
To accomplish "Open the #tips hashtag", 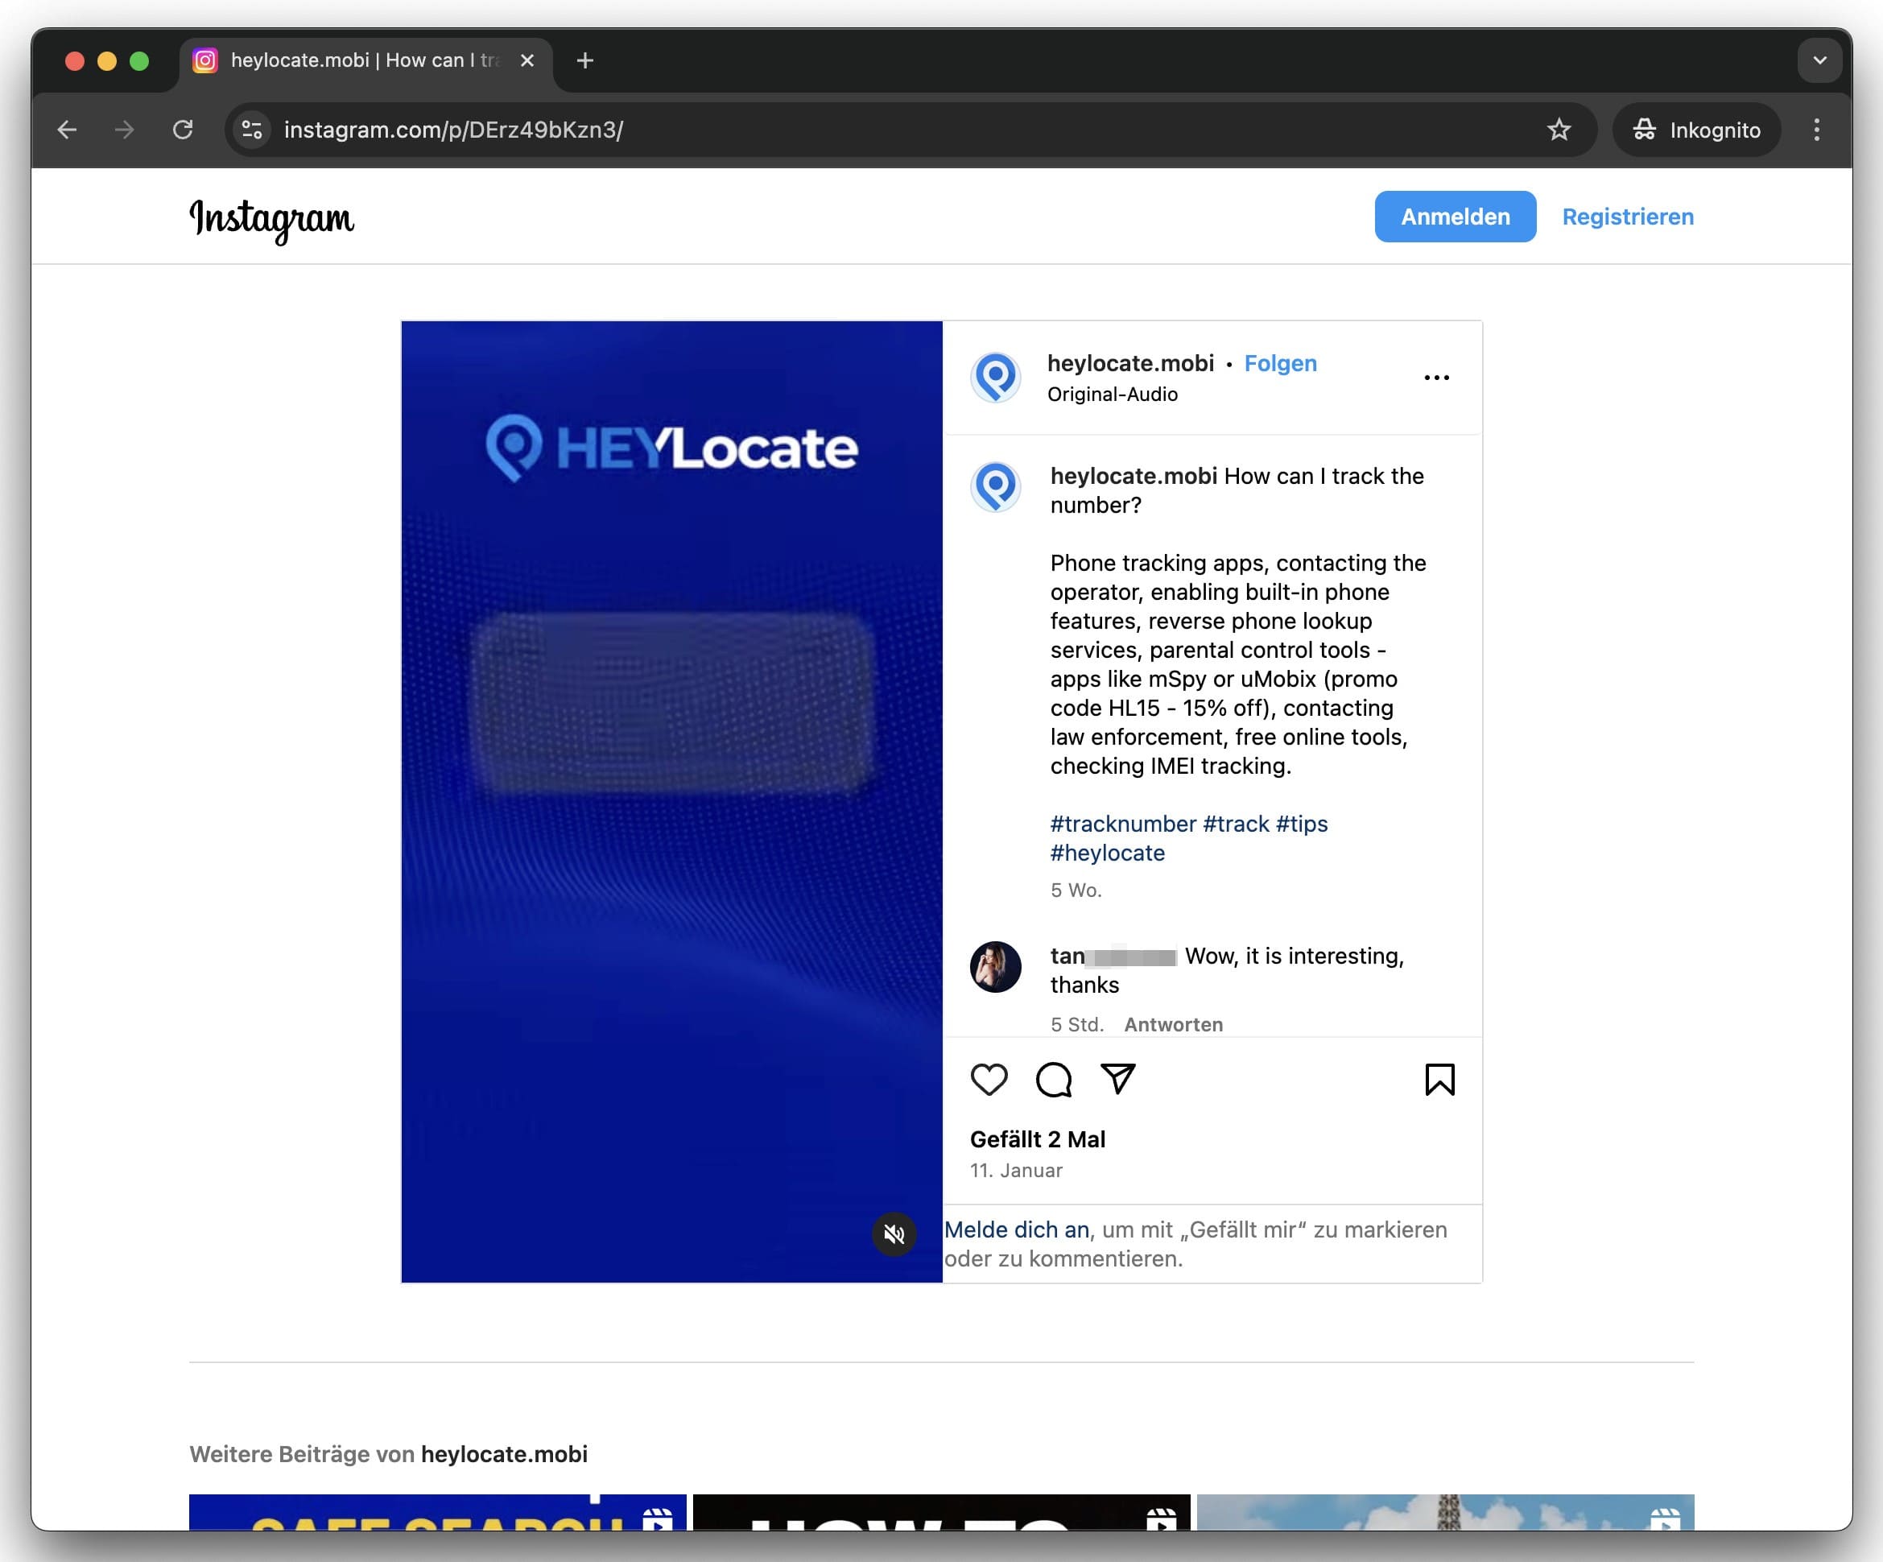I will (1301, 824).
